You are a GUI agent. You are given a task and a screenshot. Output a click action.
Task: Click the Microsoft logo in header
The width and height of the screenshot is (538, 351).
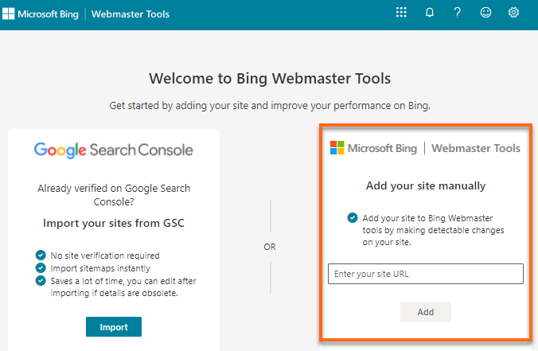[8, 14]
